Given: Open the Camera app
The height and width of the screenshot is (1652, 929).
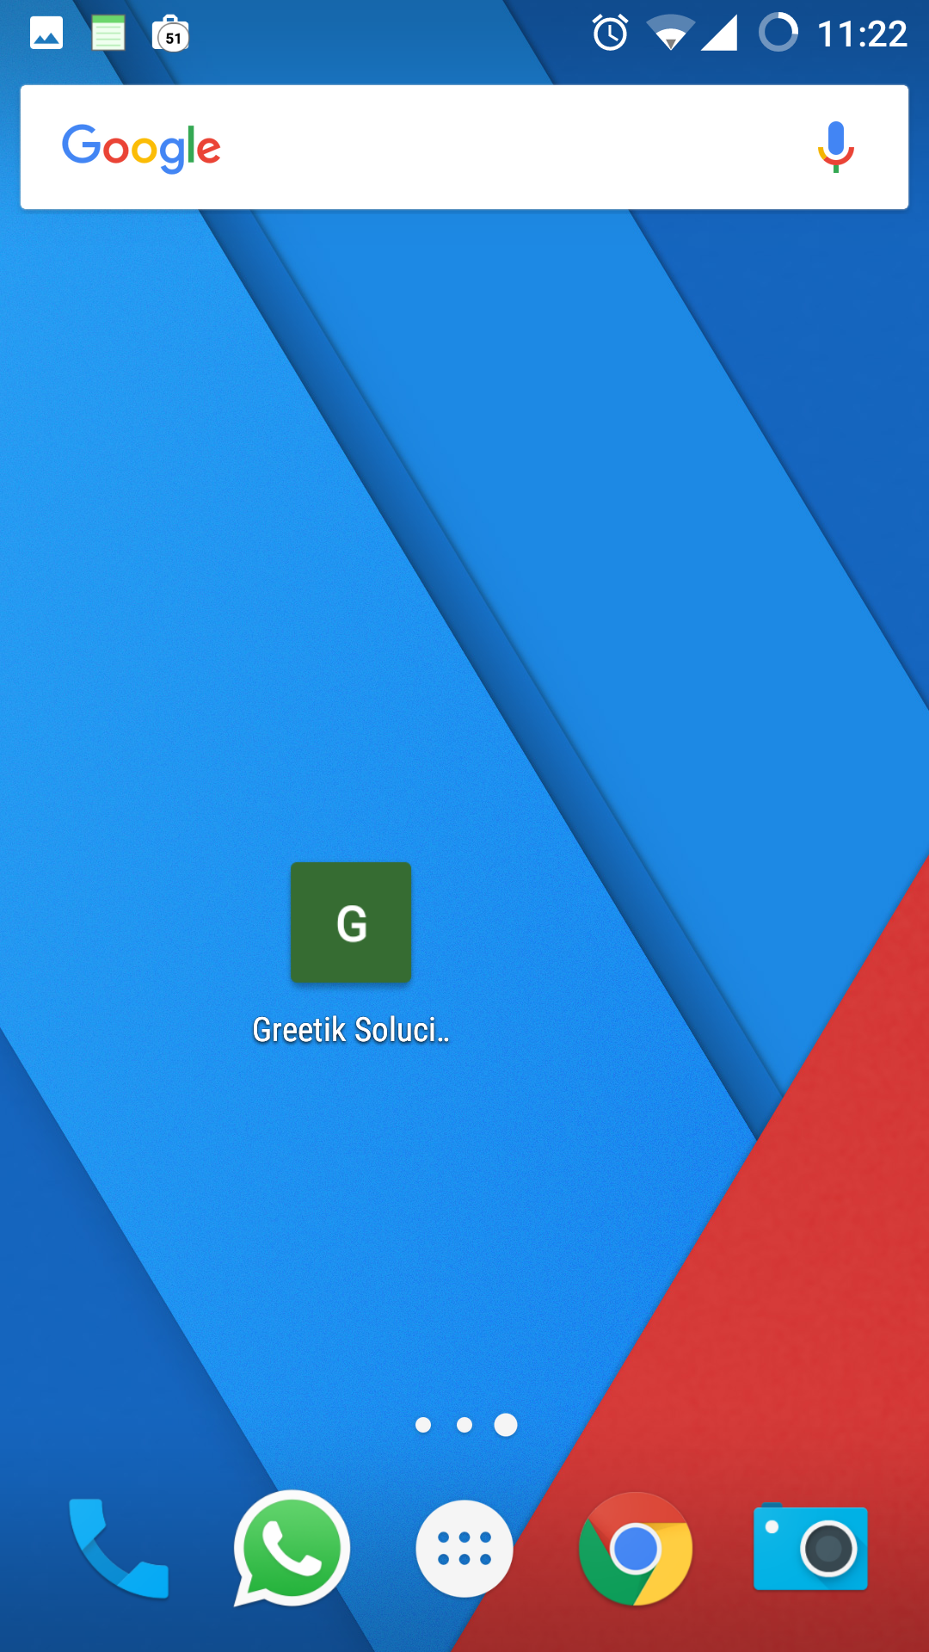Looking at the screenshot, I should [810, 1548].
